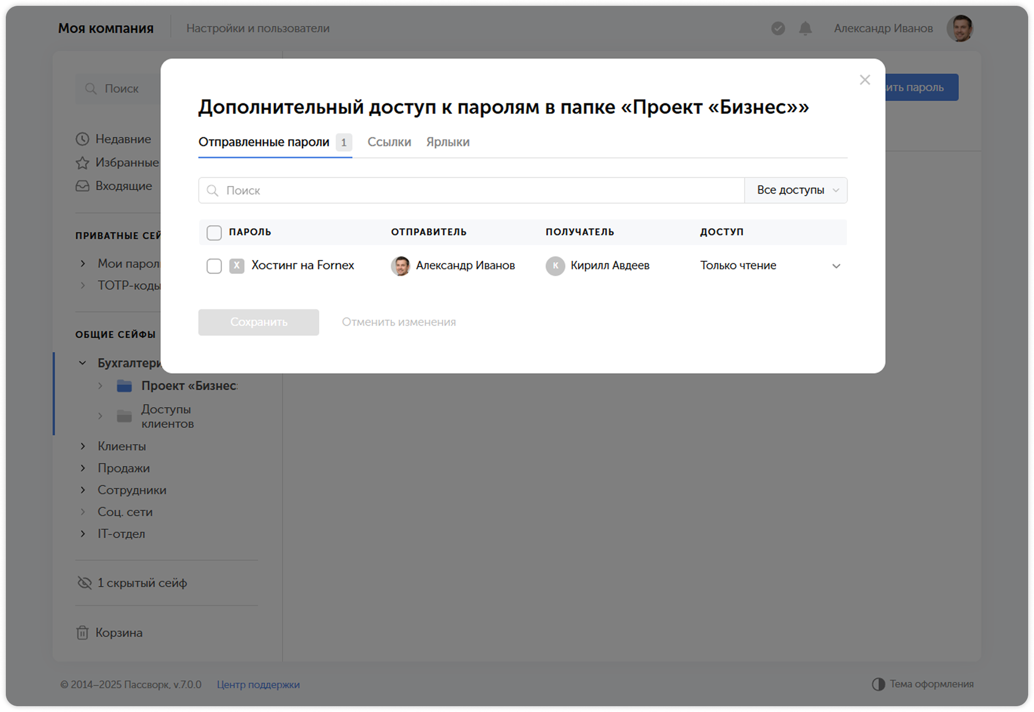
Task: Open the Все доступы filter dropdown
Action: pos(796,190)
